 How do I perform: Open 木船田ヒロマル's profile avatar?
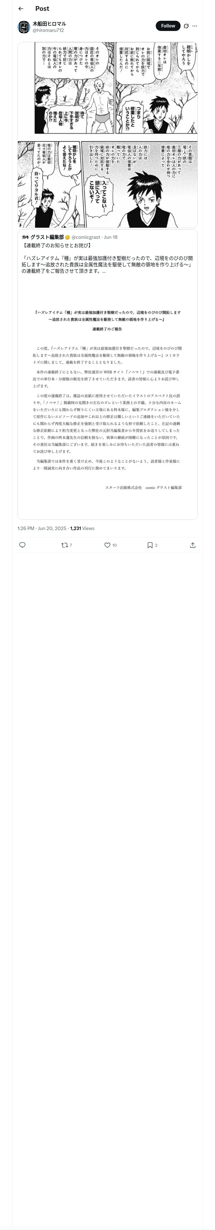(24, 27)
